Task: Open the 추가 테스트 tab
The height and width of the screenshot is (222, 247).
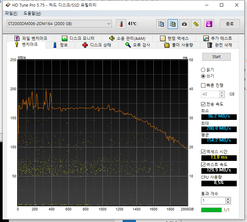Action: tap(217, 38)
